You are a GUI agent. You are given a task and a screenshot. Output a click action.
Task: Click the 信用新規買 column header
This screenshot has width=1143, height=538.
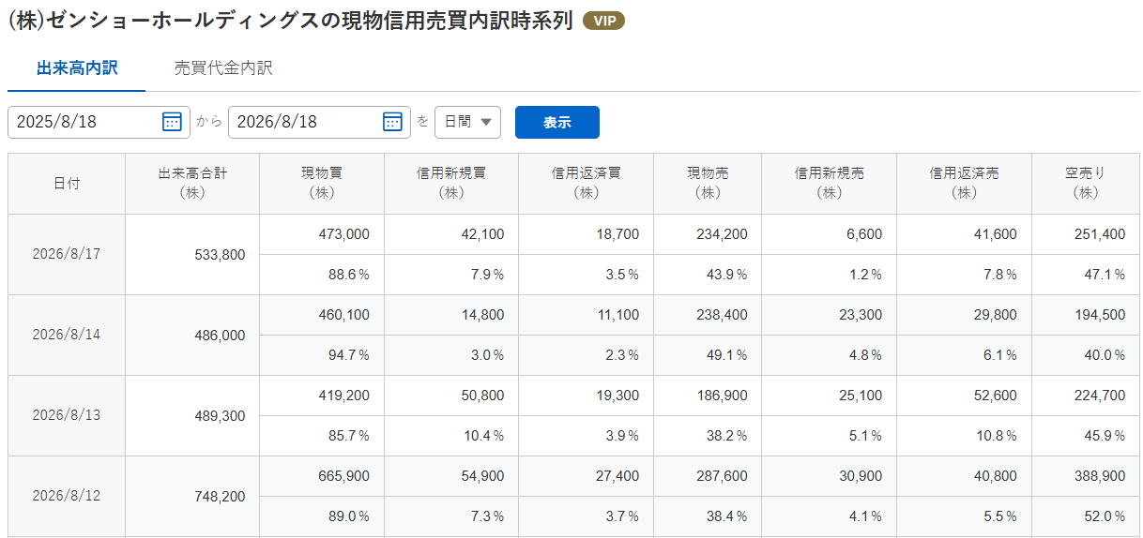point(451,184)
